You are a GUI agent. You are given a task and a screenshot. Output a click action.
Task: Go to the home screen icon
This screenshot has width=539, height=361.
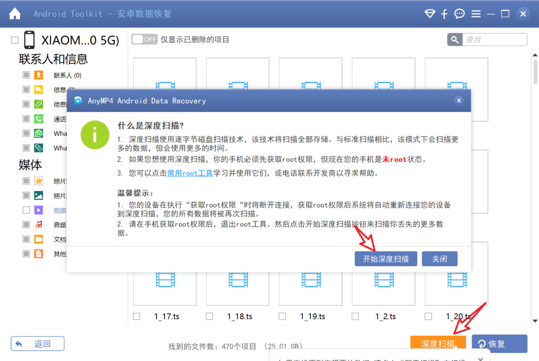(15, 14)
